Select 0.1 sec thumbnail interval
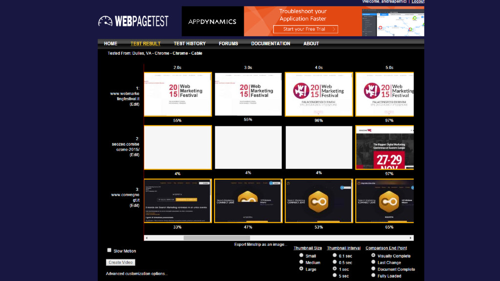The image size is (500, 281). 334,256
